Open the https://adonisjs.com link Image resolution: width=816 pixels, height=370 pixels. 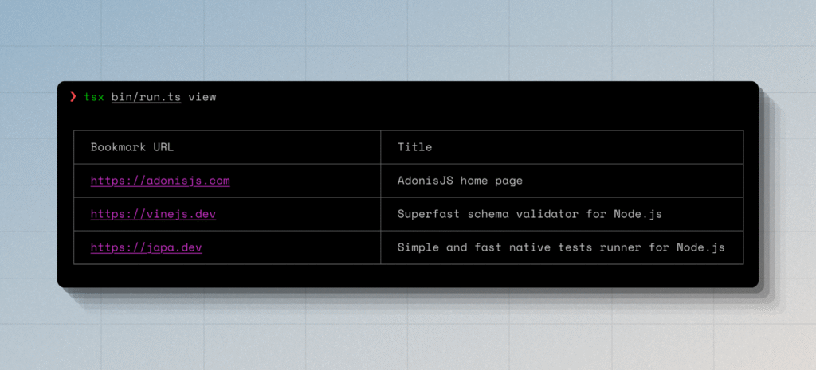click(160, 181)
